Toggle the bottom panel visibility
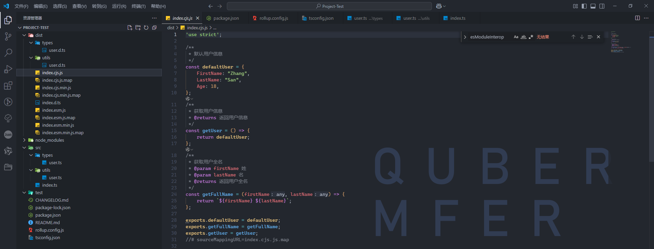654x249 pixels. [593, 6]
